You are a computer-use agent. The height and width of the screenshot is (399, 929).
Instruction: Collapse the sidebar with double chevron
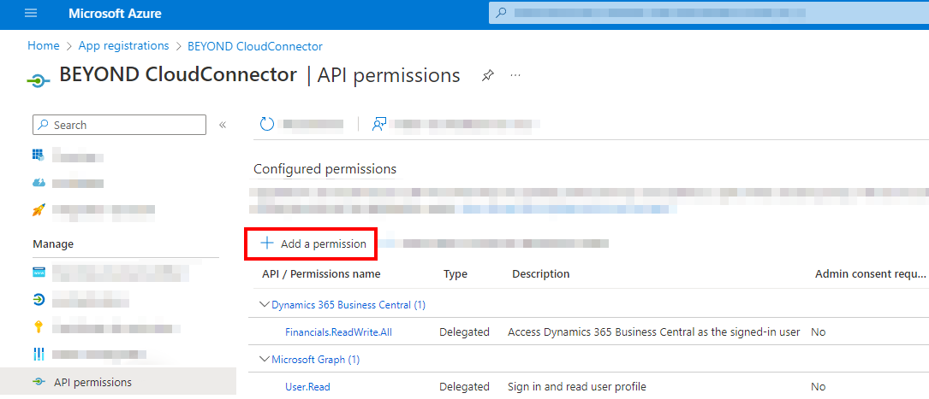[x=223, y=125]
